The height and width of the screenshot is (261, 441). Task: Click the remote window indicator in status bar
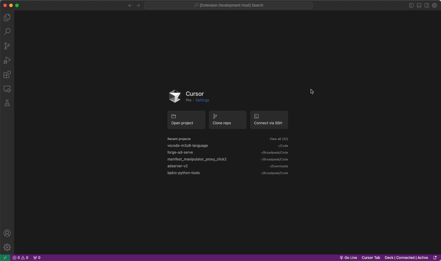click(x=5, y=258)
